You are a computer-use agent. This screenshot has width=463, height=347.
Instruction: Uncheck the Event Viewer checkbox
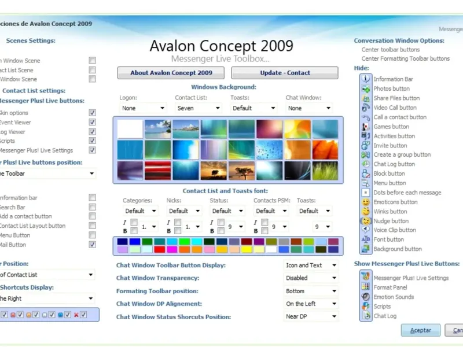tap(92, 122)
